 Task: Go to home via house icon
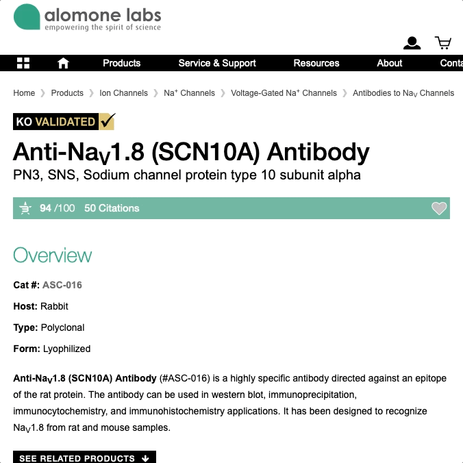(63, 63)
